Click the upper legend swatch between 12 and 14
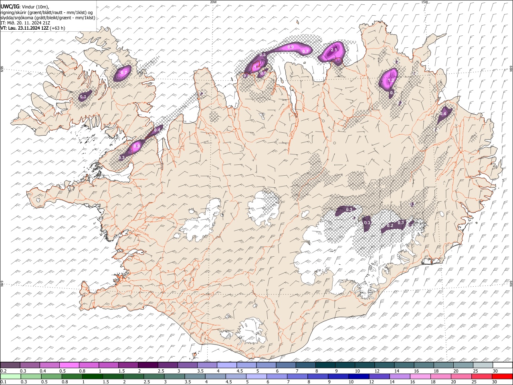Viewport: 513px width, 385px height. [x=384, y=365]
